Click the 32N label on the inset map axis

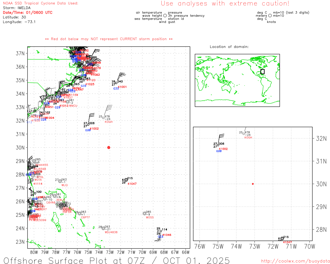pyautogui.click(x=321, y=139)
